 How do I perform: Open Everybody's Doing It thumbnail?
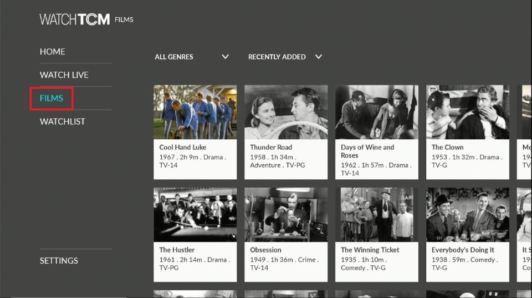(x=468, y=215)
